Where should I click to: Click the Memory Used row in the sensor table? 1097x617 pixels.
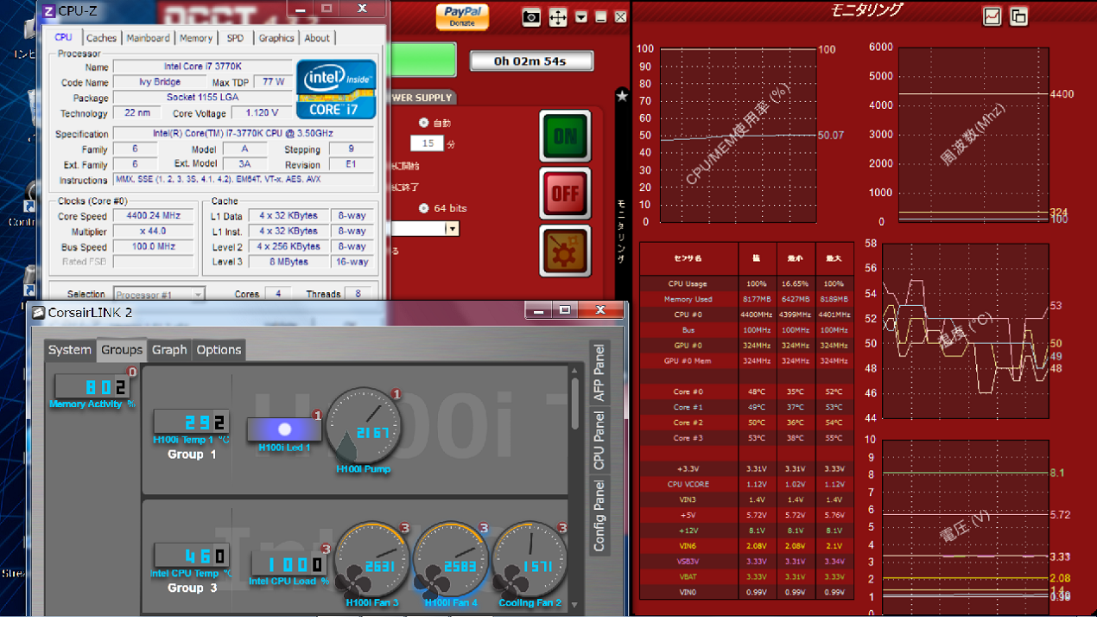pos(746,299)
